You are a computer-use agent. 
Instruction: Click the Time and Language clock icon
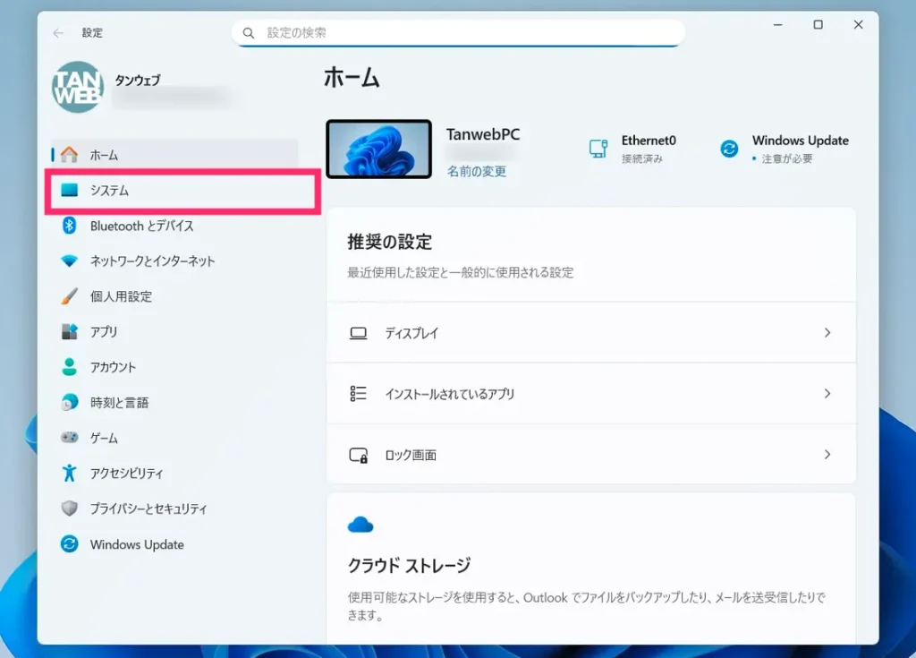70,403
